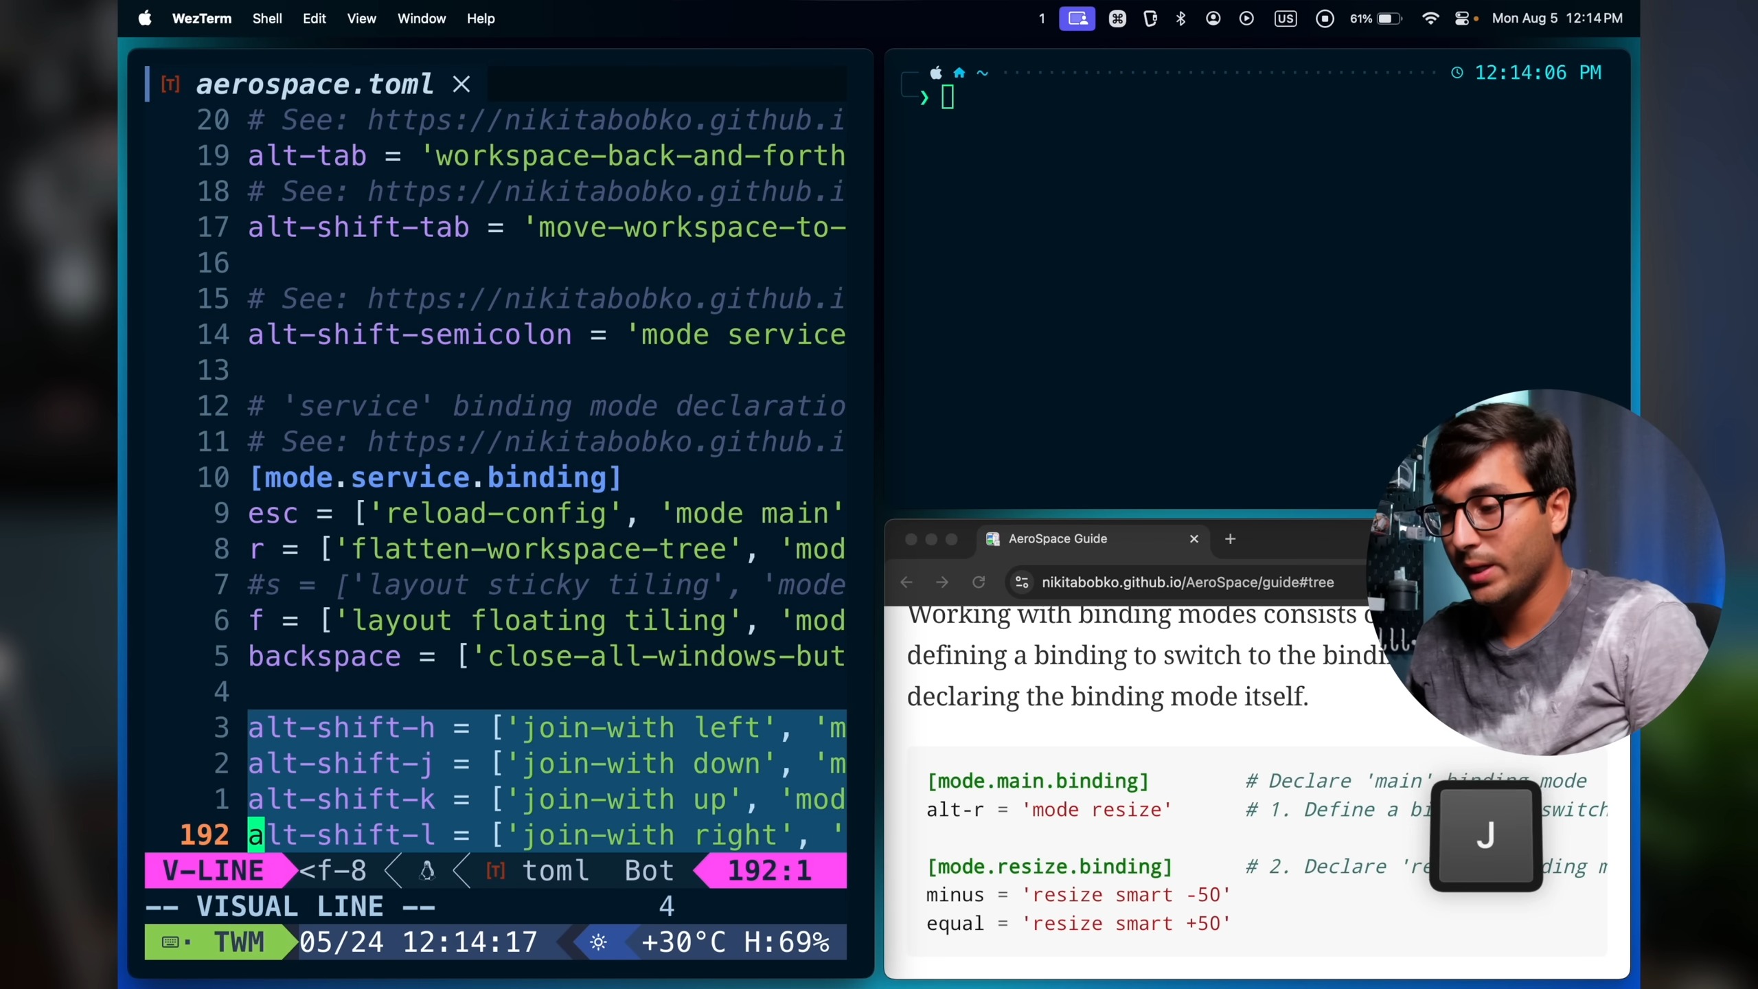Screen dimensions: 1758x989
Task: Open the Shell menu
Action: (266, 19)
